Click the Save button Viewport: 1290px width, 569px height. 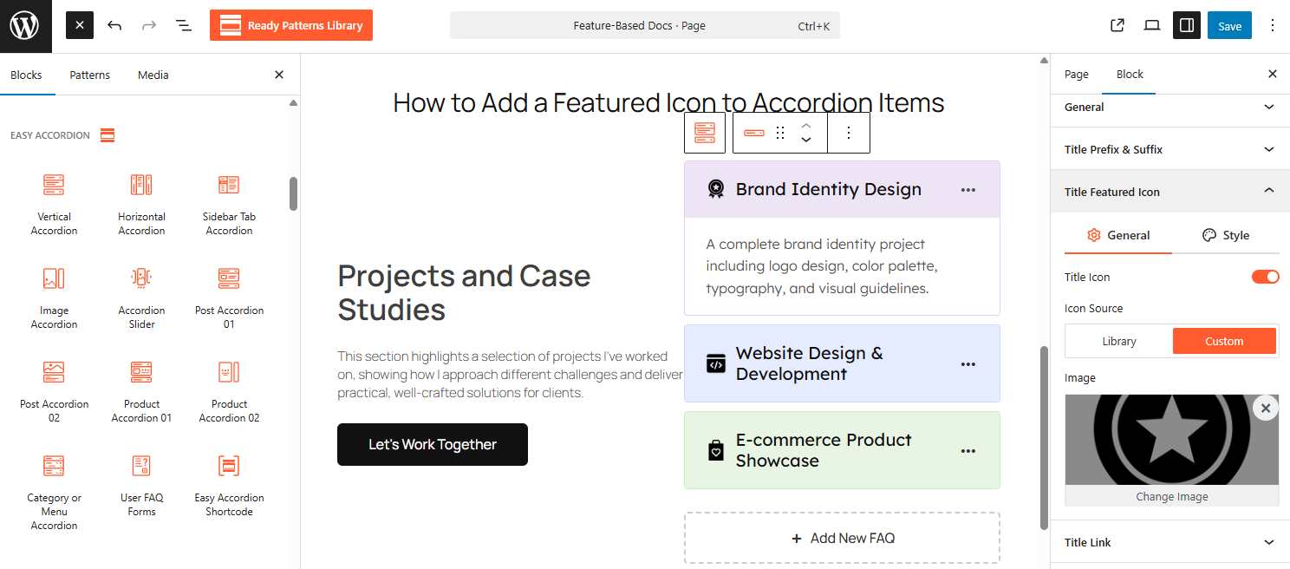(x=1229, y=26)
